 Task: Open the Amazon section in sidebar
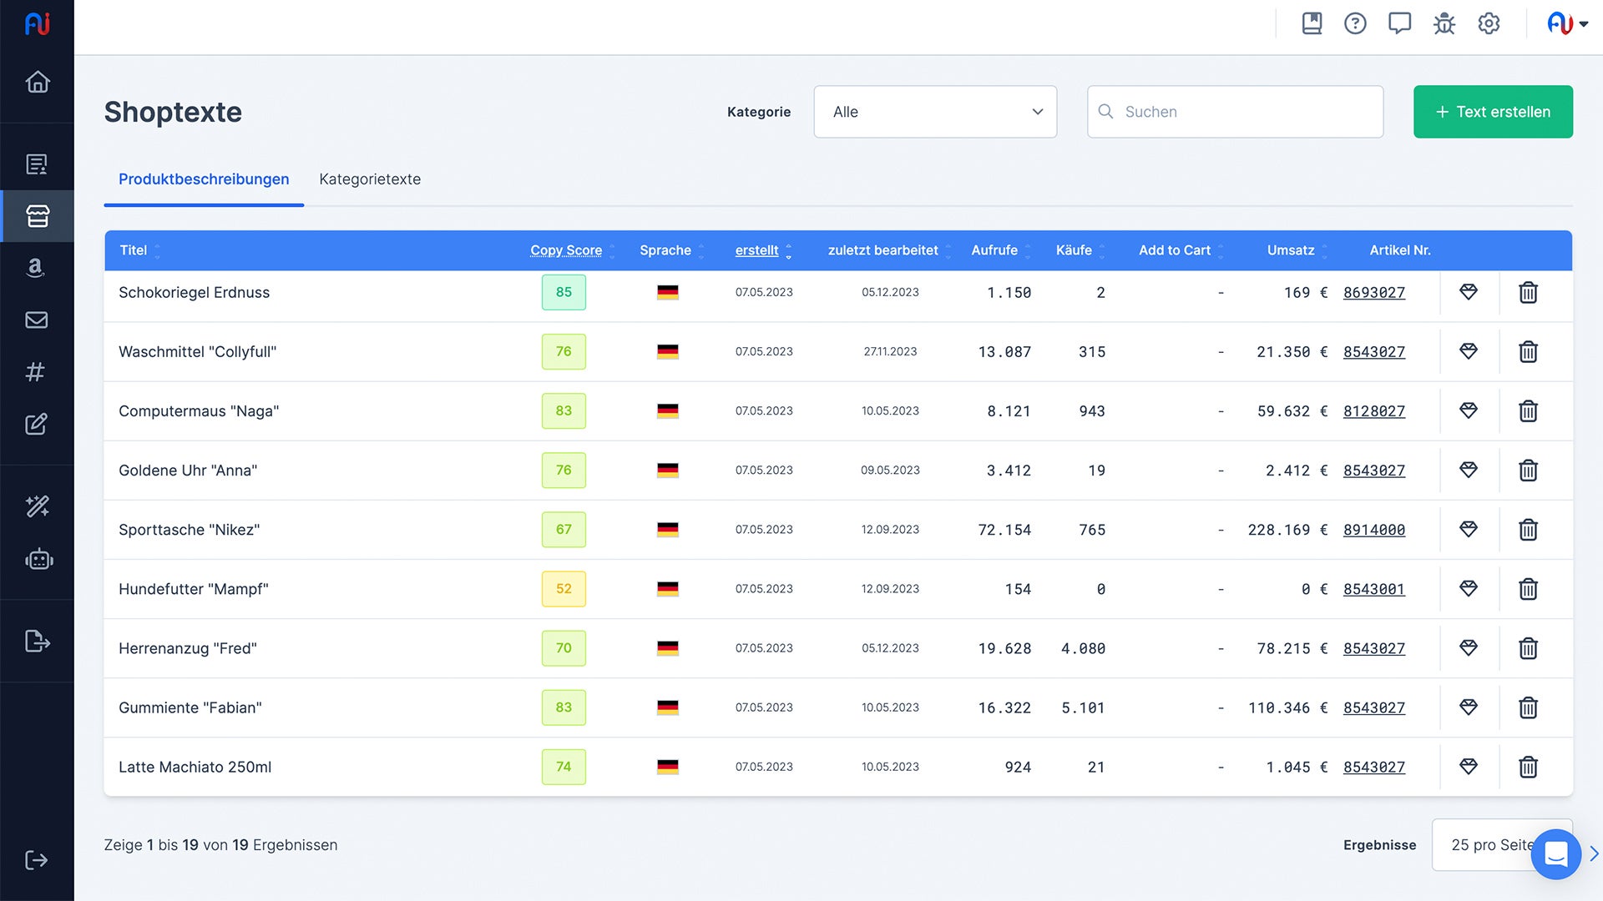(x=35, y=268)
